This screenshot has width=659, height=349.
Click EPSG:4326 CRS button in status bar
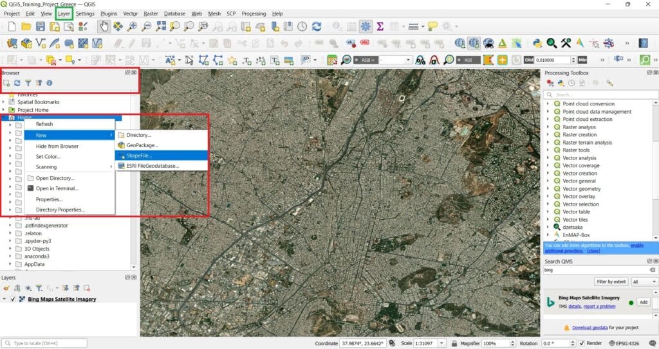pos(624,343)
